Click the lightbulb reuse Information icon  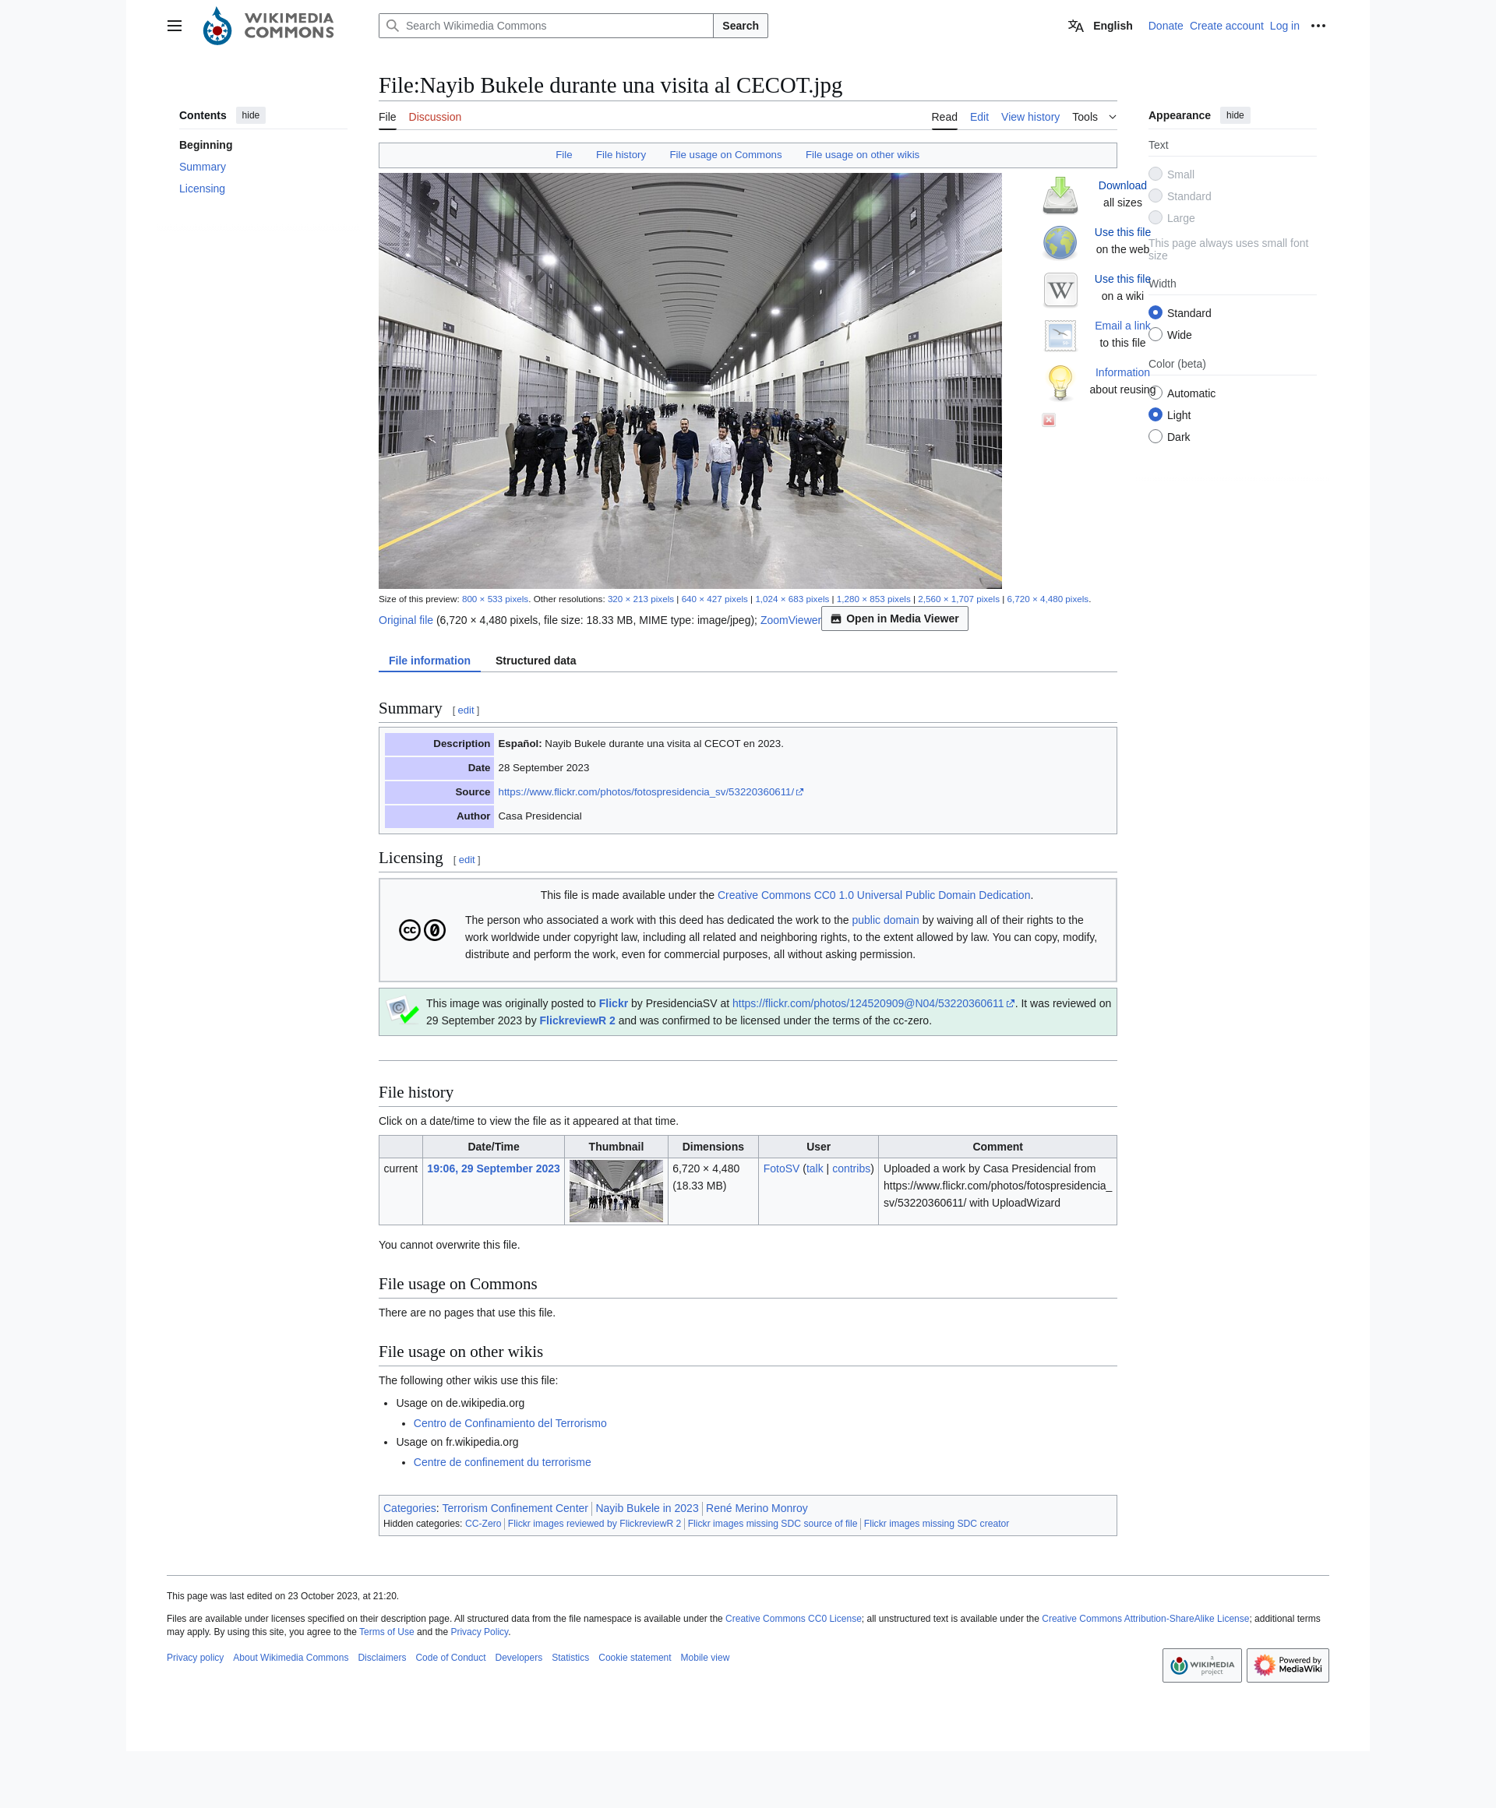click(1060, 382)
